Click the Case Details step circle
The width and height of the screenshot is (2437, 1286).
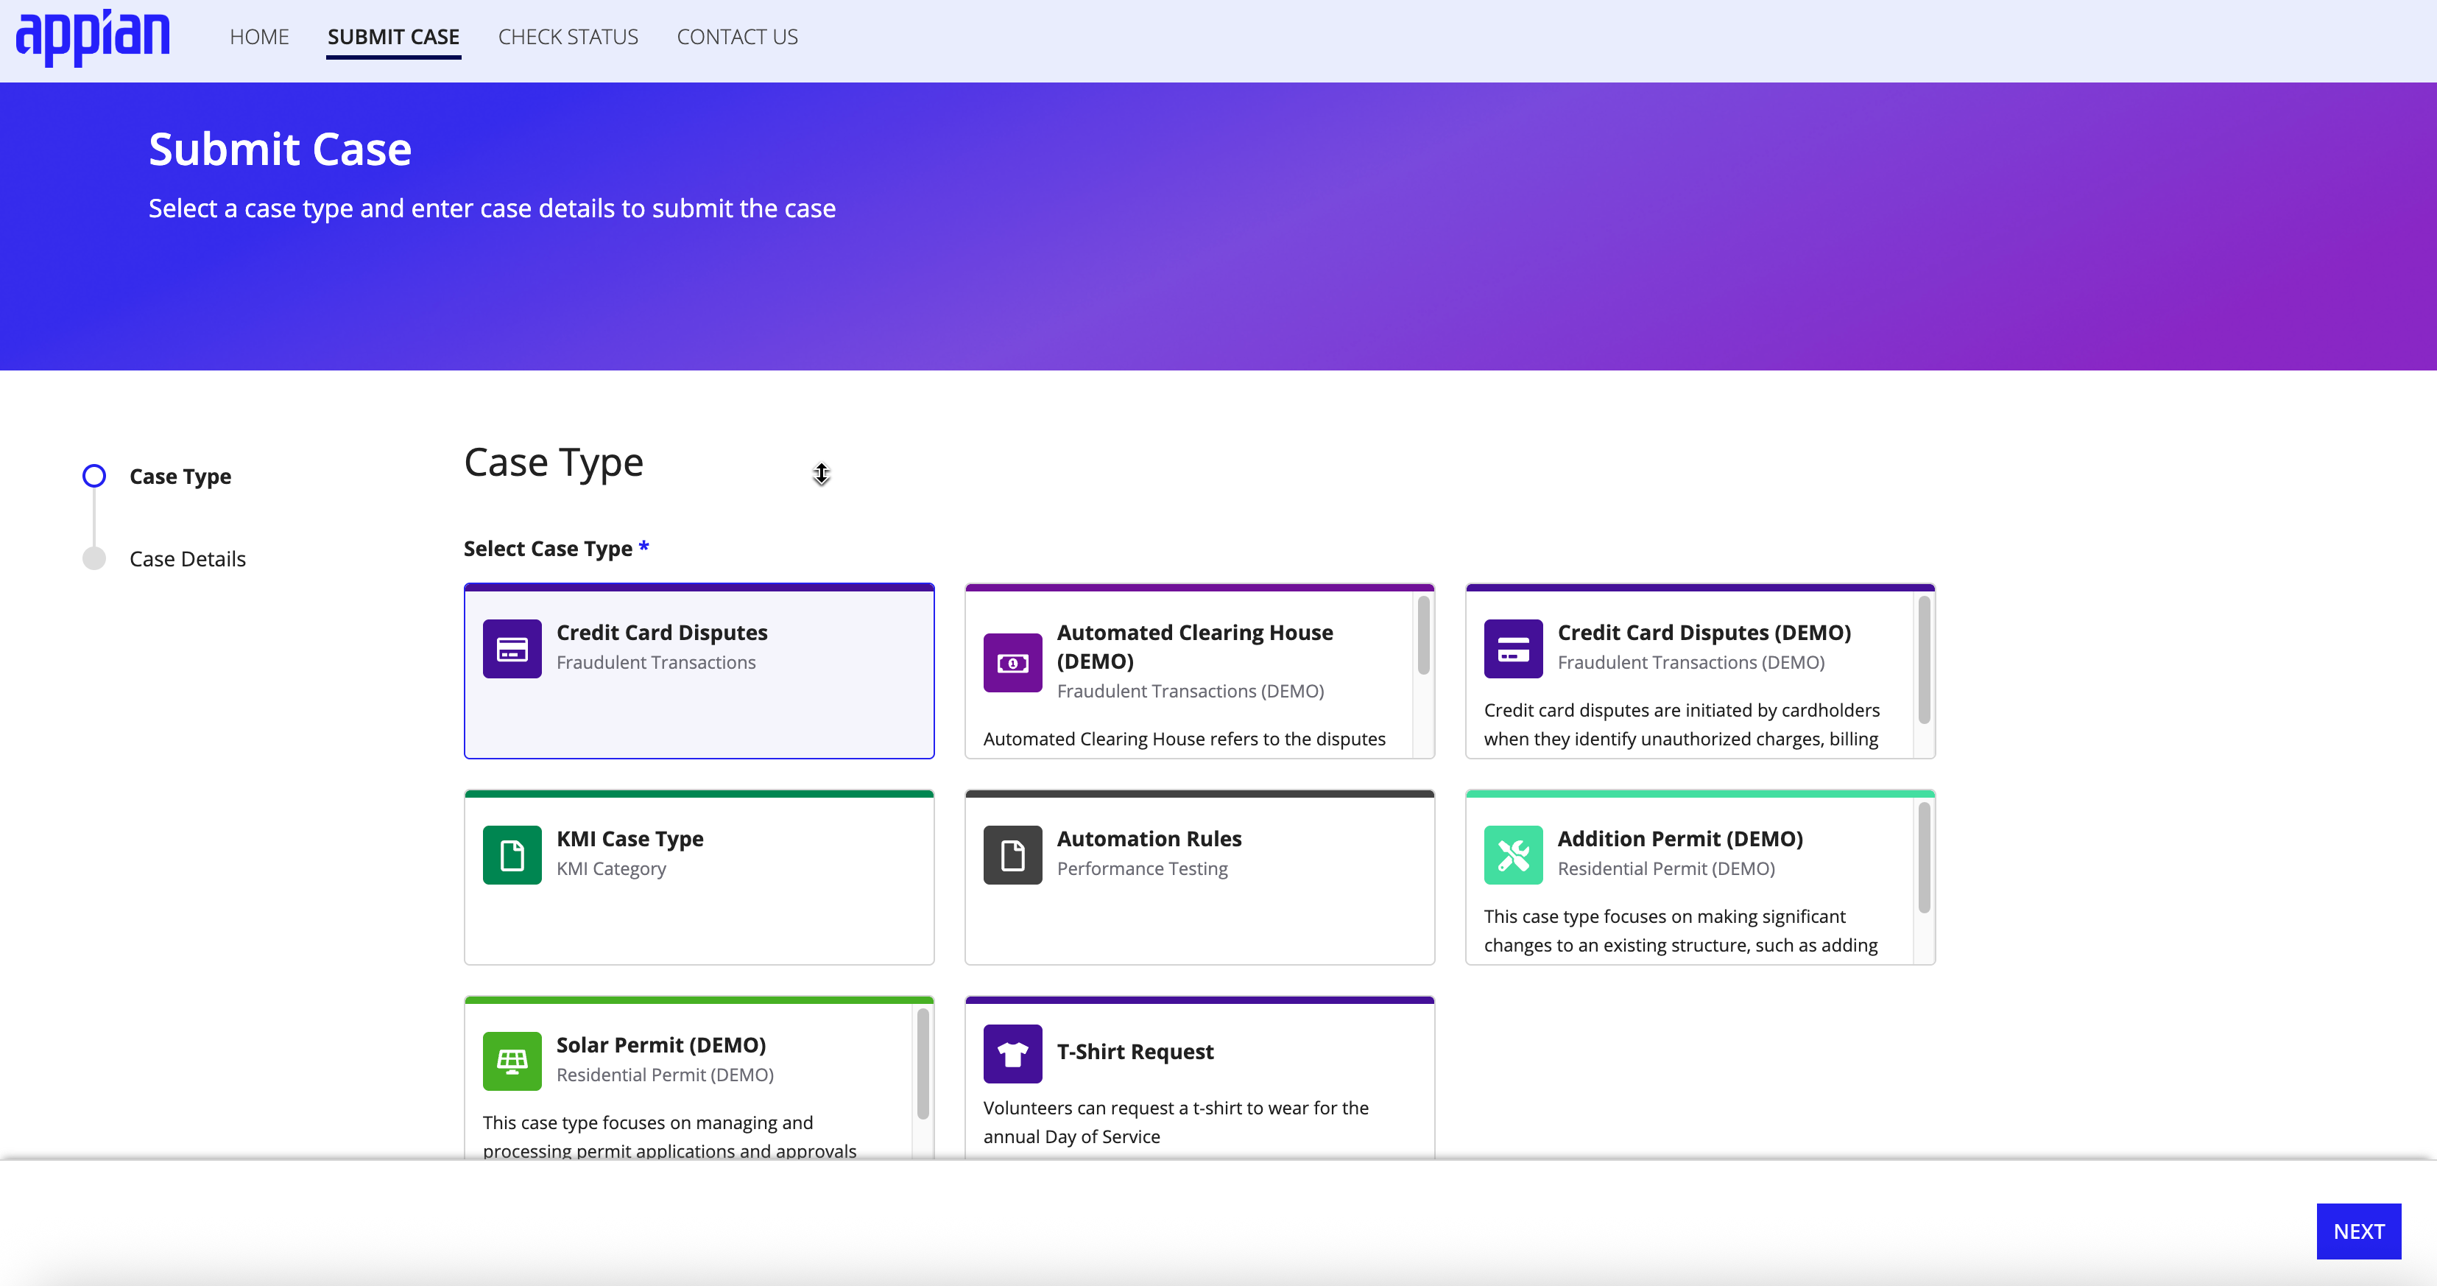[94, 558]
